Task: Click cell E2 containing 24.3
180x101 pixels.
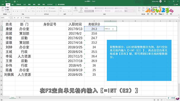Action: (x=94, y=29)
